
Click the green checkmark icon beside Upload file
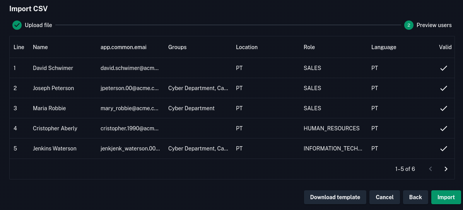point(17,25)
